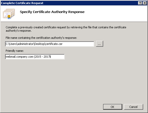
Task: Click '(2015 - 2017' text in friendly name
Action: 42,57
